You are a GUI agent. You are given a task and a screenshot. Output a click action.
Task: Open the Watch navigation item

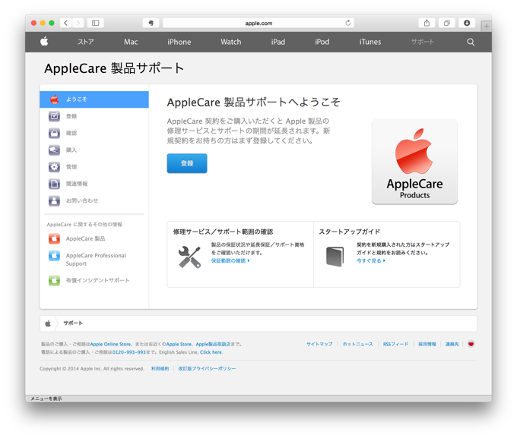pyautogui.click(x=231, y=42)
